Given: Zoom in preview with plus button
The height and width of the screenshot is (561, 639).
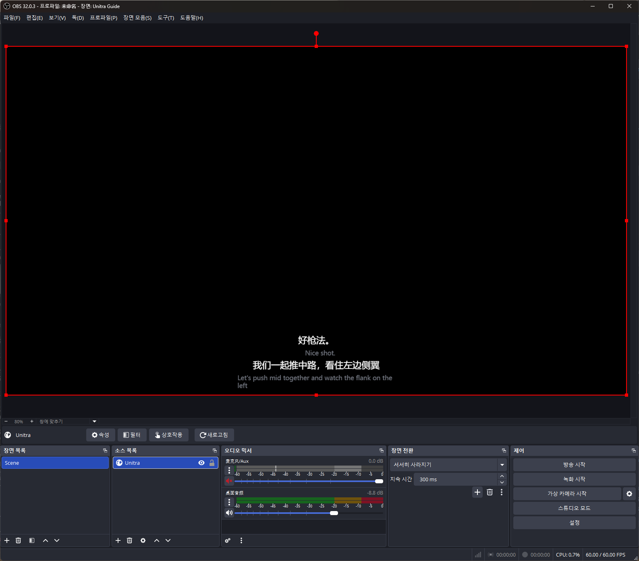Looking at the screenshot, I should (x=32, y=421).
